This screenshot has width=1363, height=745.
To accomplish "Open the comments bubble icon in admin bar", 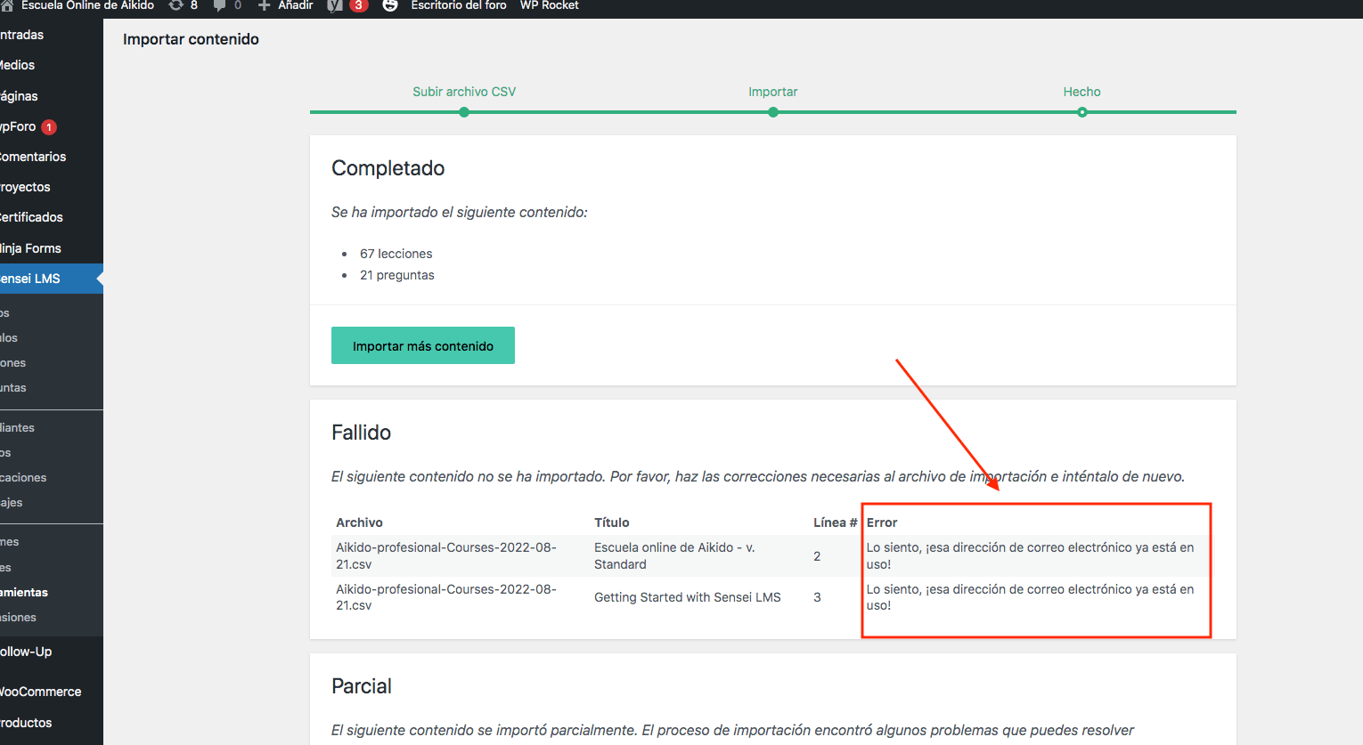I will tap(219, 5).
